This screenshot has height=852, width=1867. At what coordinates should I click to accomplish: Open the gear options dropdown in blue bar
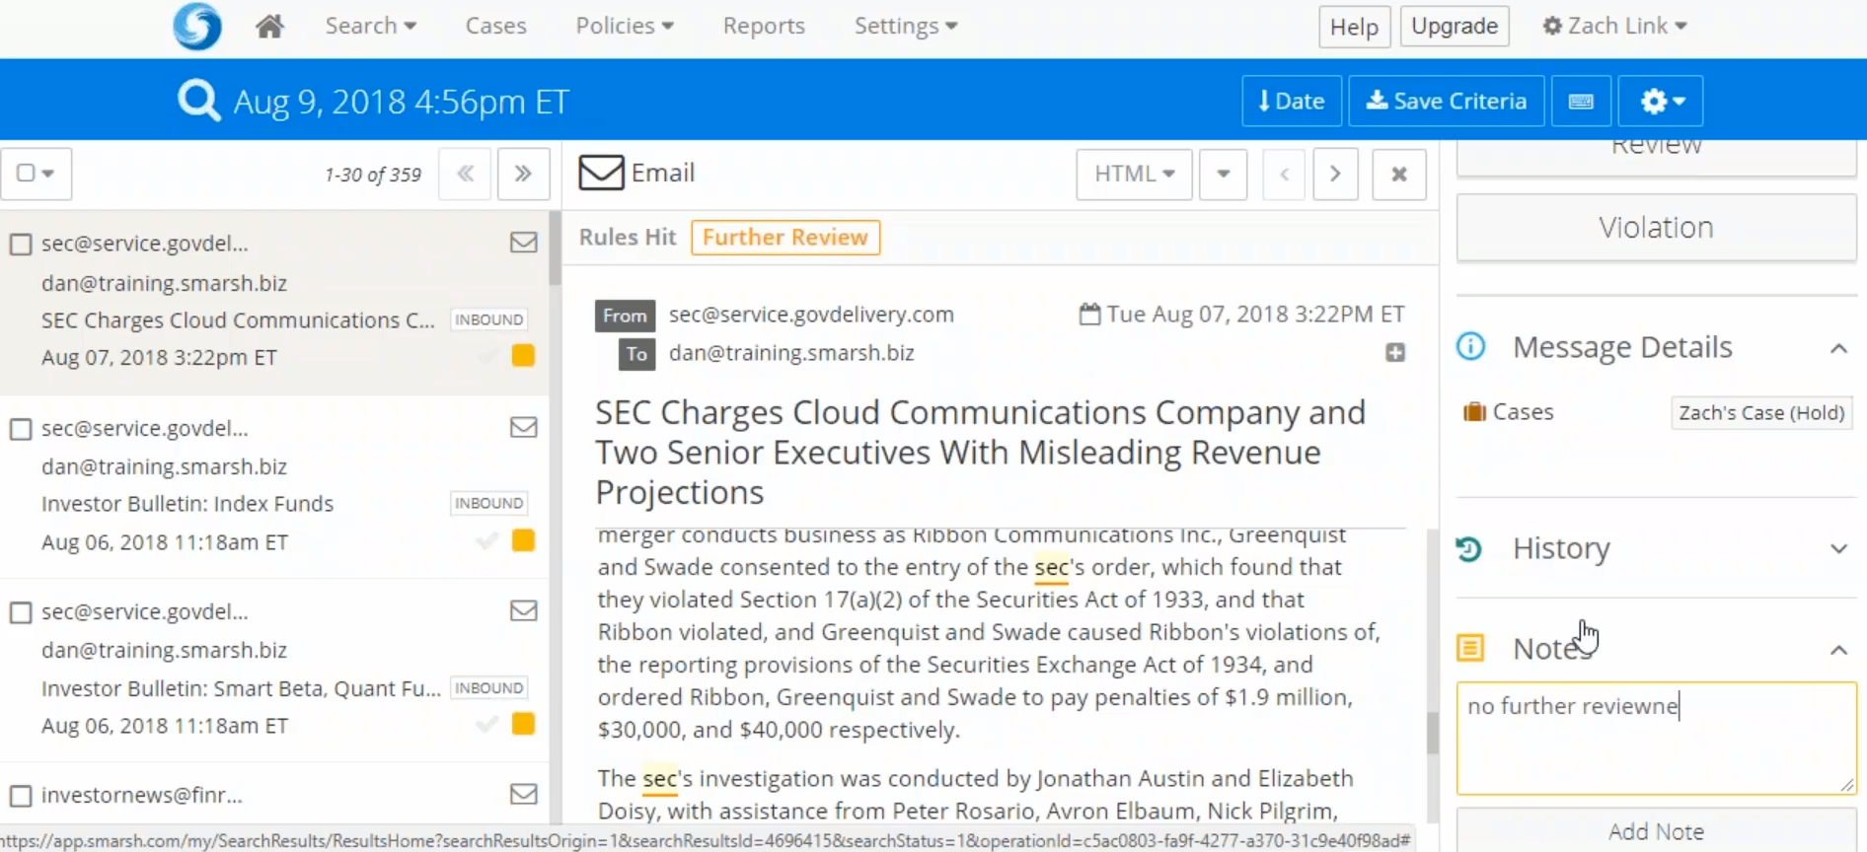click(x=1662, y=101)
